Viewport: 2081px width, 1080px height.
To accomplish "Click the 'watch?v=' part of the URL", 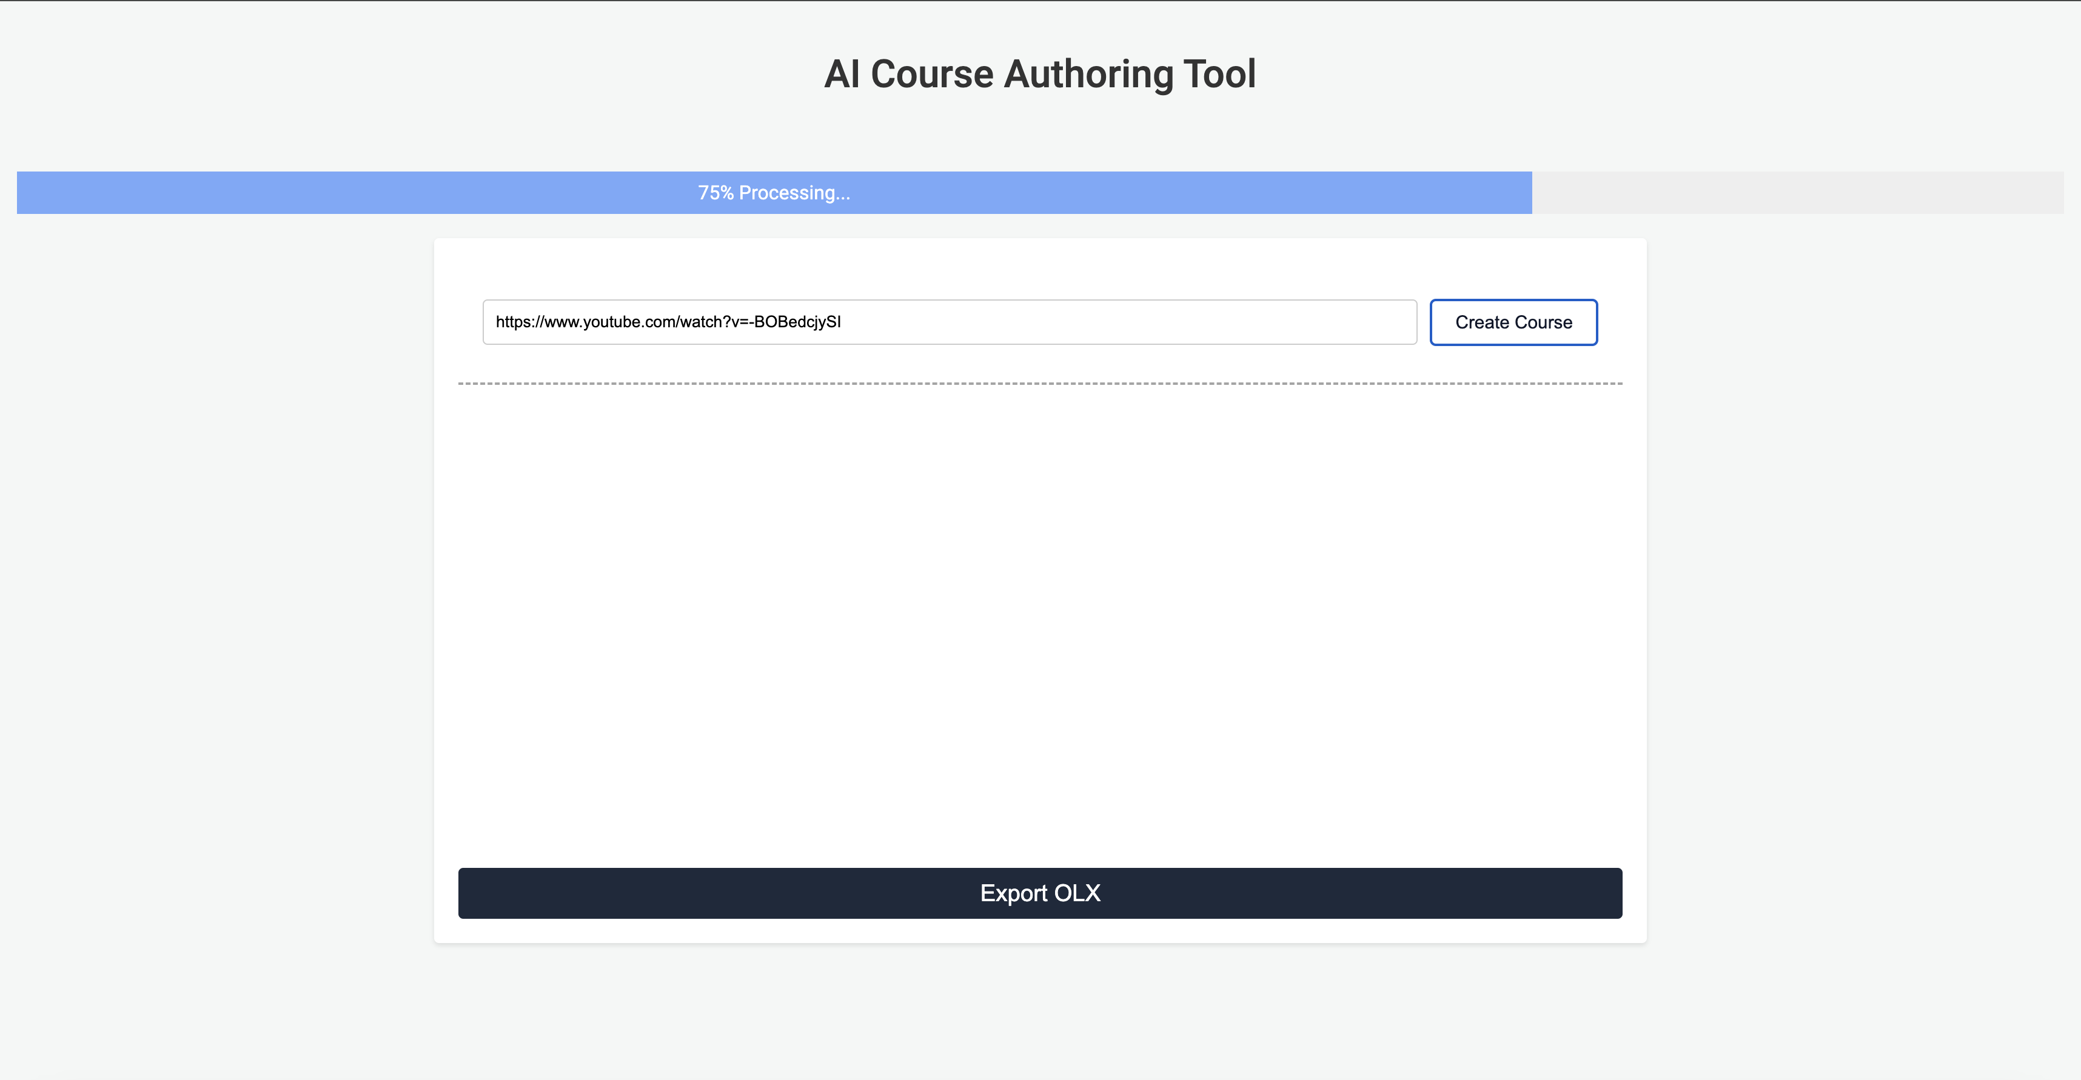I will tap(714, 322).
